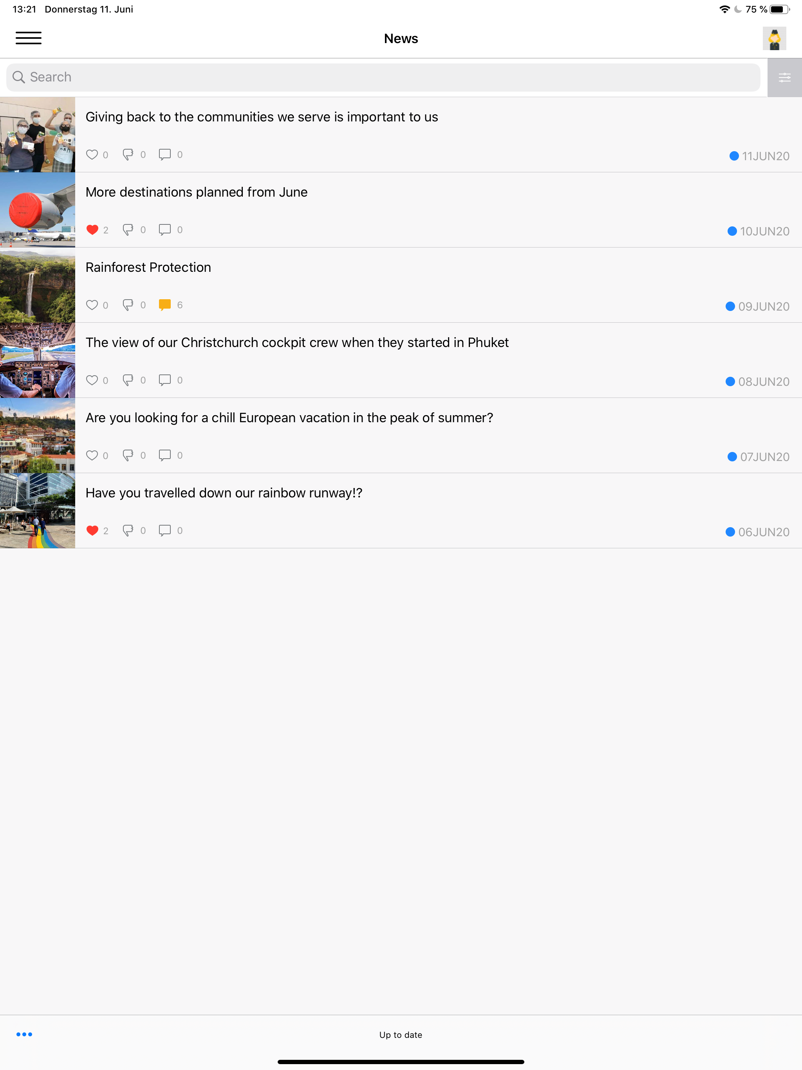Screen dimensions: 802x1070
Task: Open the search filter settings
Action: (x=784, y=78)
